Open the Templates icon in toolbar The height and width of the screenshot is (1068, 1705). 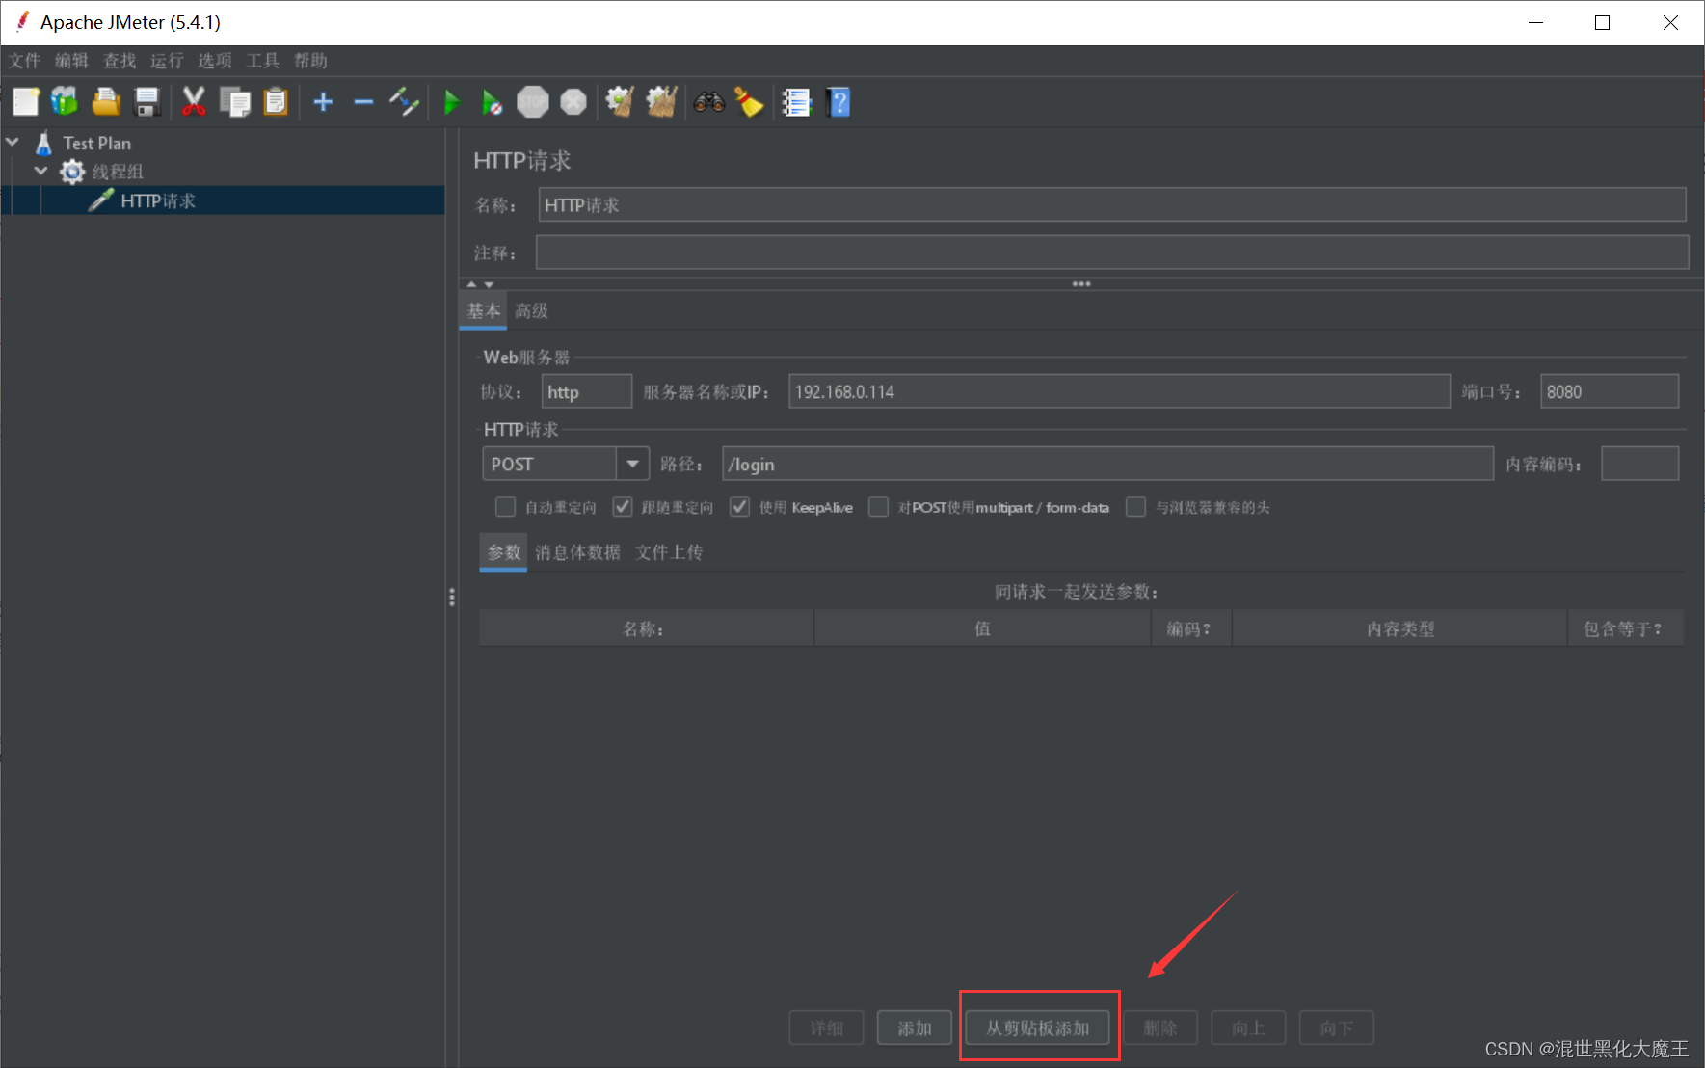[x=66, y=101]
